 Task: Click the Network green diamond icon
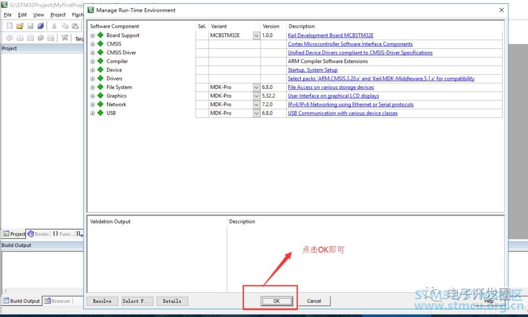click(100, 104)
